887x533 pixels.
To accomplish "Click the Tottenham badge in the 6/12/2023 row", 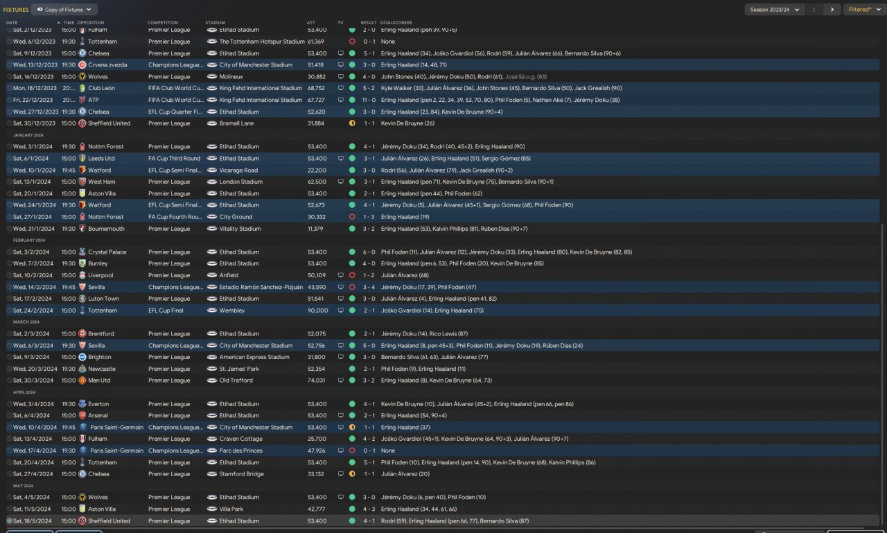I will (82, 42).
